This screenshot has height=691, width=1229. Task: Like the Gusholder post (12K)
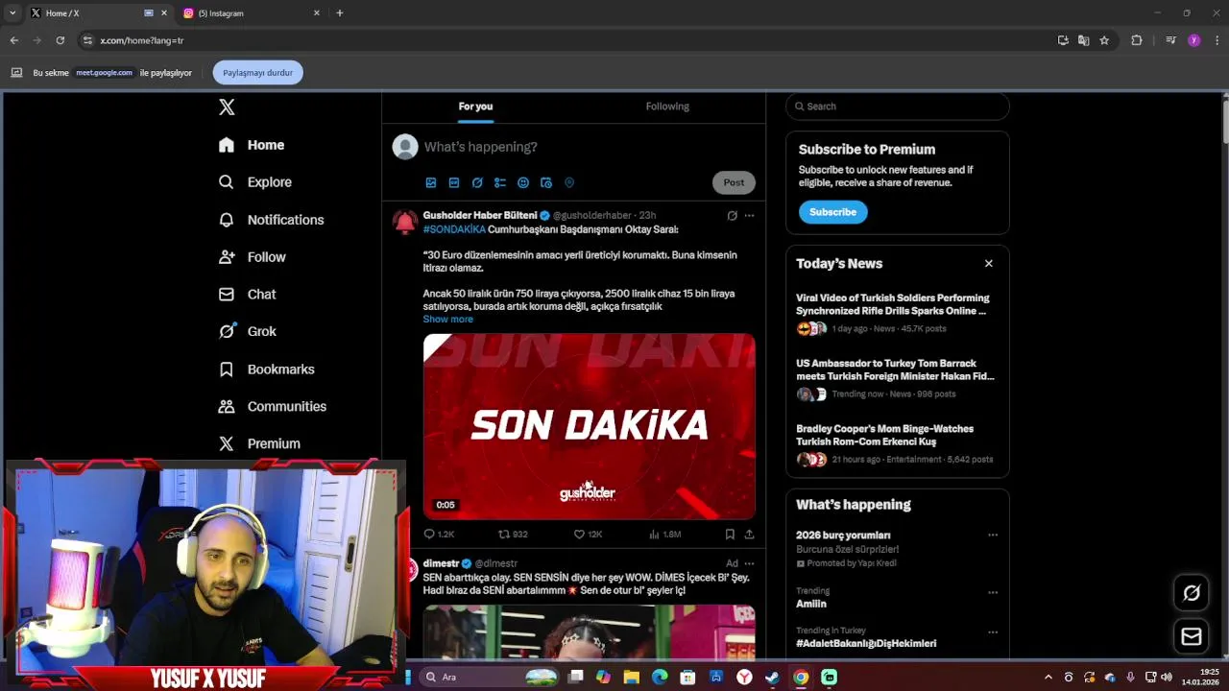tap(588, 534)
